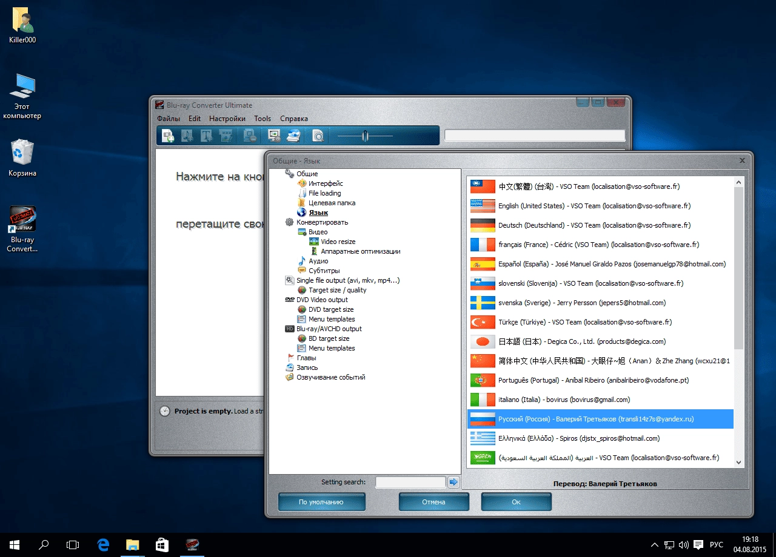Select Общие in settings tree
Image resolution: width=776 pixels, height=557 pixels.
coord(307,174)
